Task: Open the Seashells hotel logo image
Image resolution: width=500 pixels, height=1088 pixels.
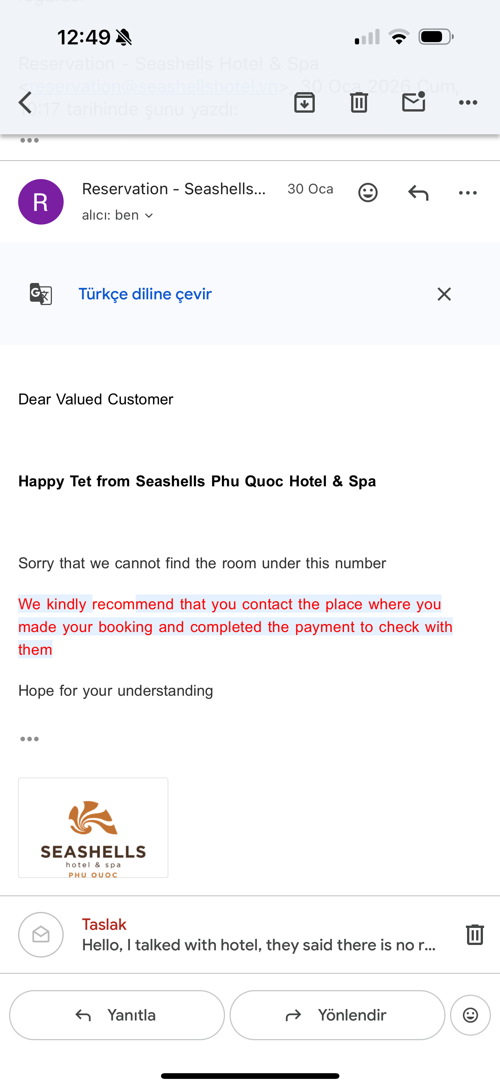Action: [93, 827]
